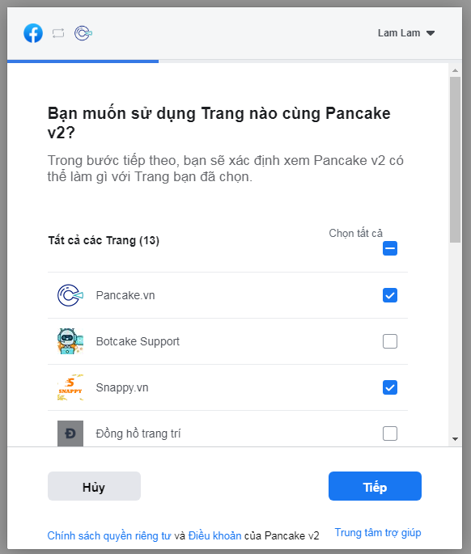
Task: Click the Snappy.vn page logo
Action: 70,387
